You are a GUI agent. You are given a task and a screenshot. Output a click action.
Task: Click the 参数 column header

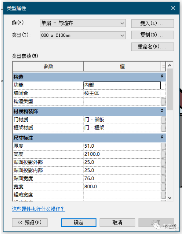click(48, 66)
